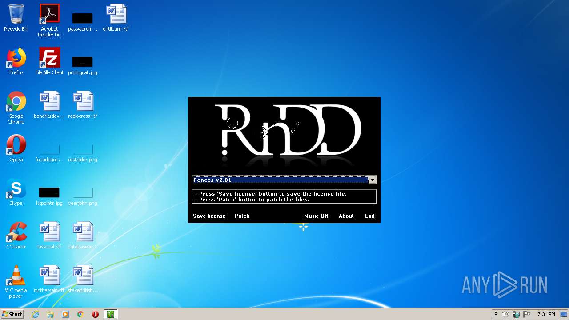Open FileZilla Client shortcut

coord(49,62)
